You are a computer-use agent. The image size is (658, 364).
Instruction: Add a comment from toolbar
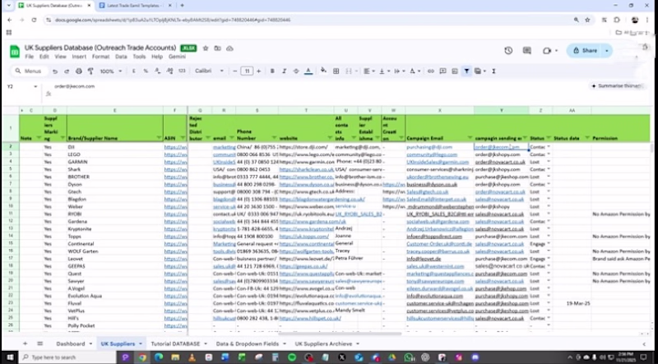(x=443, y=71)
